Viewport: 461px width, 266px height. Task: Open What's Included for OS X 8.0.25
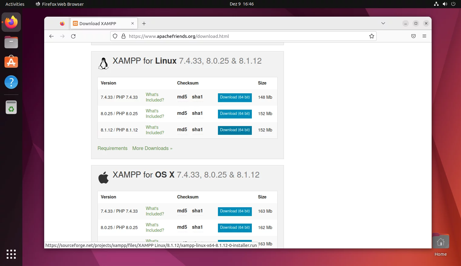coord(155,228)
